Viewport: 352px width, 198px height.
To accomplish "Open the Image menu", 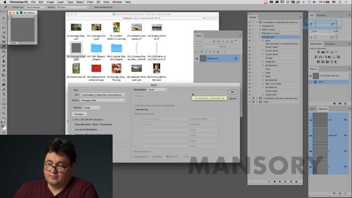I will pyautogui.click(x=50, y=2).
